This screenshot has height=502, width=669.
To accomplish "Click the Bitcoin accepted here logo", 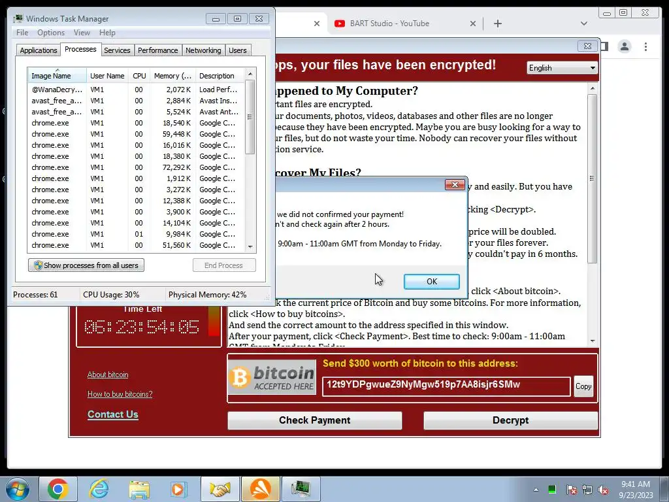I will [x=272, y=377].
